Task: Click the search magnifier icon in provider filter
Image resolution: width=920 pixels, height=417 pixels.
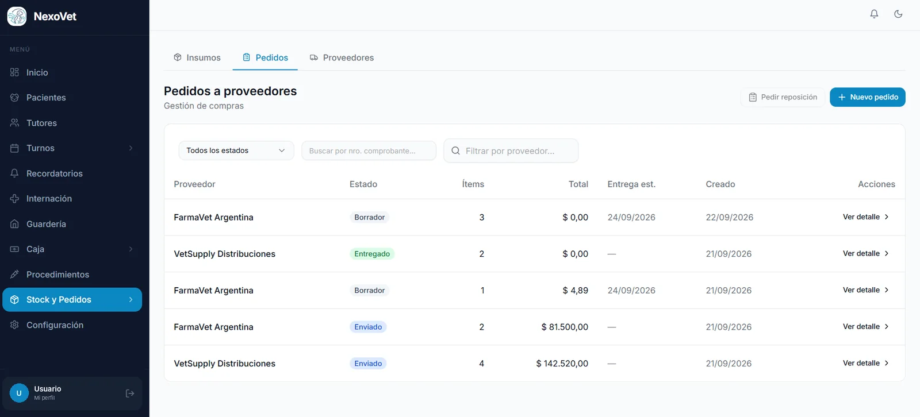Action: click(x=455, y=150)
